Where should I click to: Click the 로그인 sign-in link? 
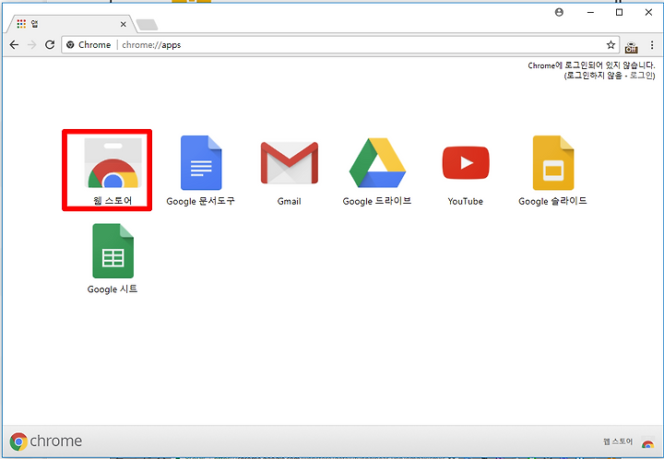coord(641,76)
